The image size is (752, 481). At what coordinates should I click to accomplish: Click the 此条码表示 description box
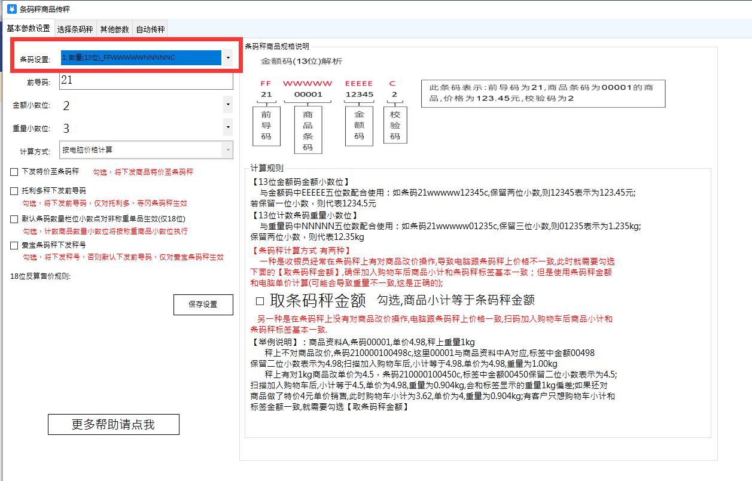tap(543, 93)
